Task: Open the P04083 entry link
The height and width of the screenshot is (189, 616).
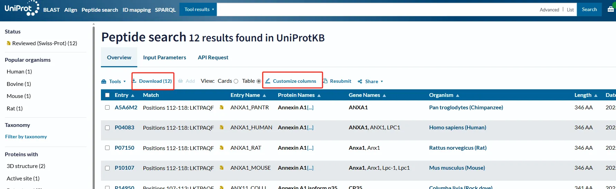Action: click(x=124, y=128)
